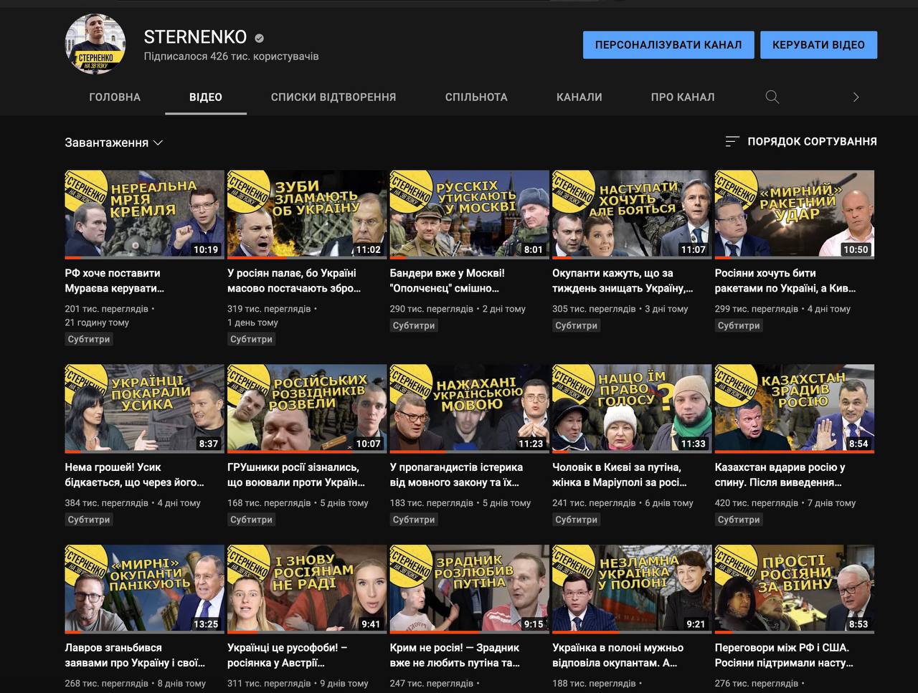Open video title "Окупанти кажуть, що за тиждень…"
The height and width of the screenshot is (693, 918).
(623, 281)
